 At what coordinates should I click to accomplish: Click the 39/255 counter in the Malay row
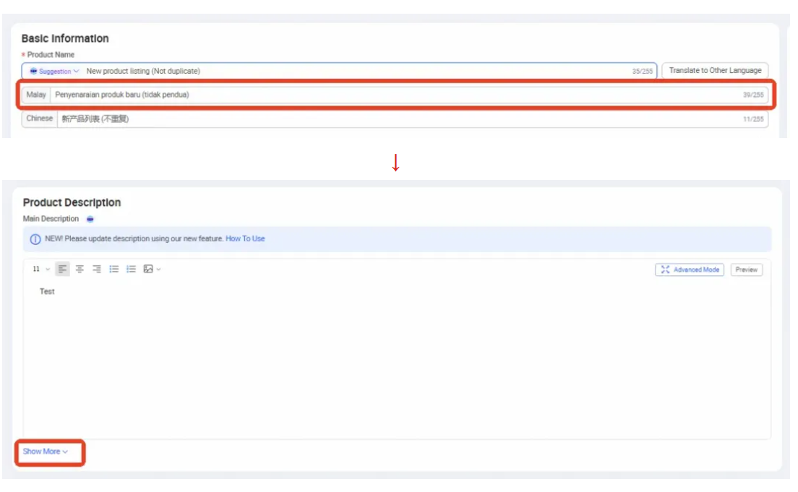tap(753, 95)
